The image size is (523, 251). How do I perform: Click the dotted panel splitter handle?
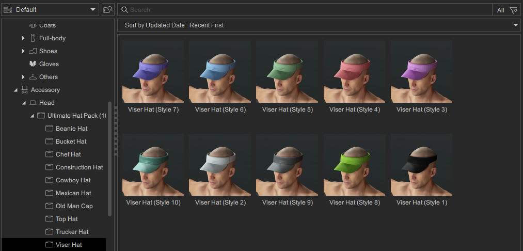[116, 131]
